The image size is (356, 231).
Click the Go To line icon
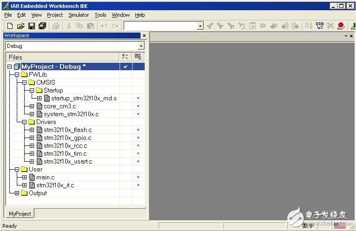(253, 26)
